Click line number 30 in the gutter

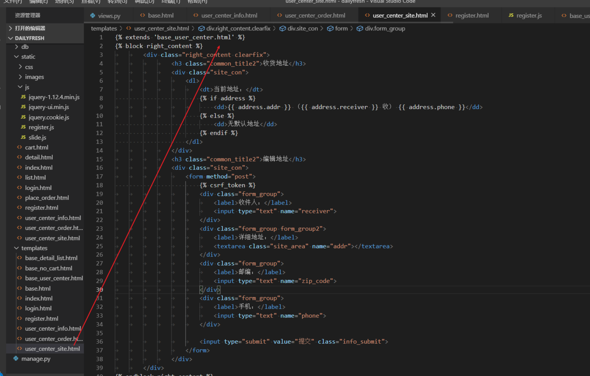point(99,289)
